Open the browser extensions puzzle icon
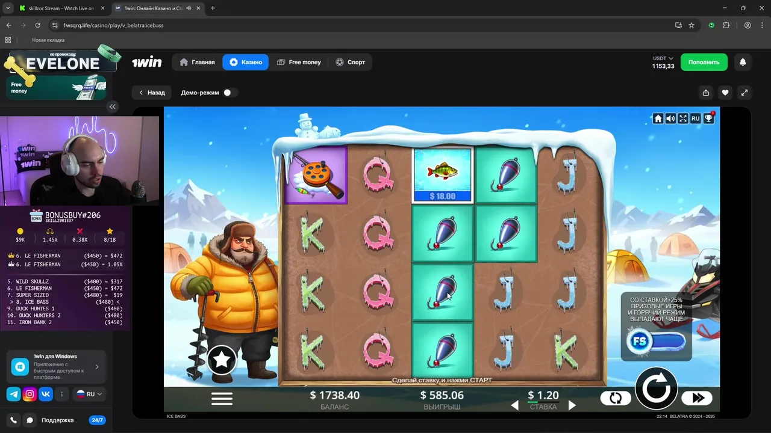 tap(726, 25)
